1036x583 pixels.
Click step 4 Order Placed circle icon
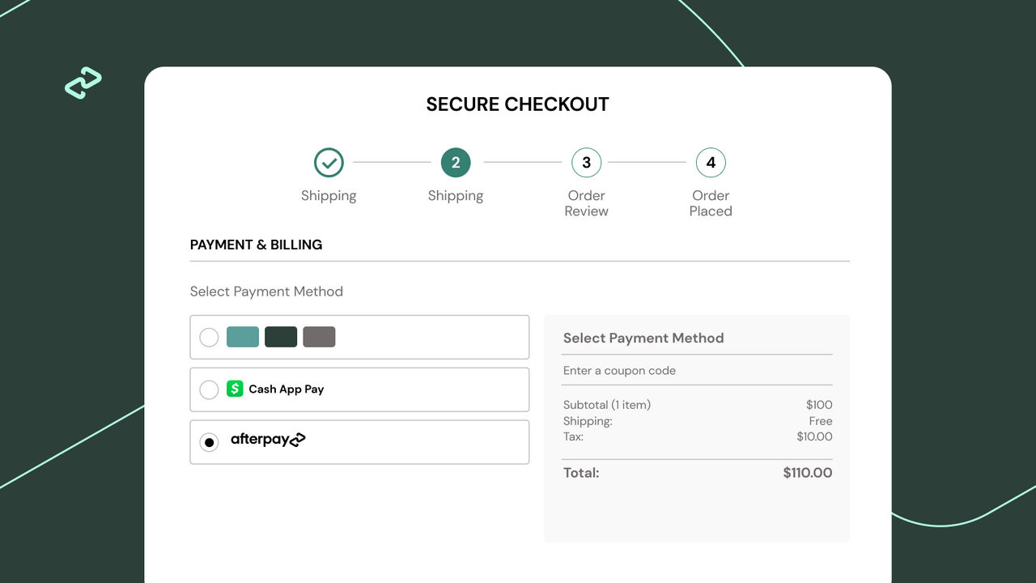pos(711,162)
